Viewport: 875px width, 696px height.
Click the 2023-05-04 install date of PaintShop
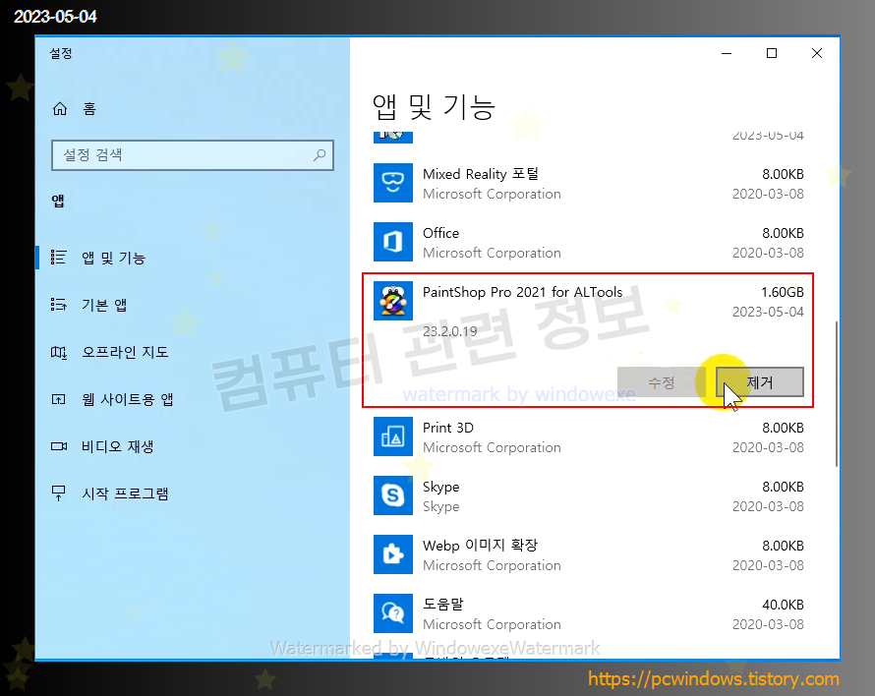768,312
